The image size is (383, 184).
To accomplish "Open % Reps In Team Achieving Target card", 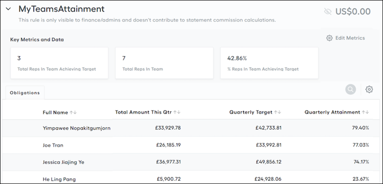I will (269, 63).
